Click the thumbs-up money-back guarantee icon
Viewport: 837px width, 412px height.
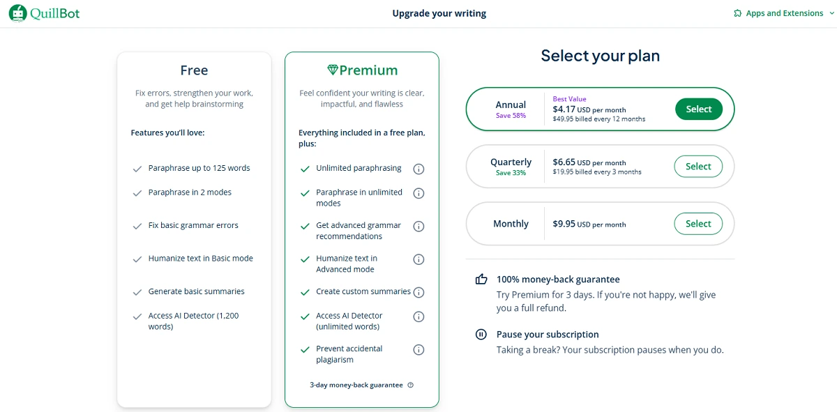pyautogui.click(x=481, y=279)
